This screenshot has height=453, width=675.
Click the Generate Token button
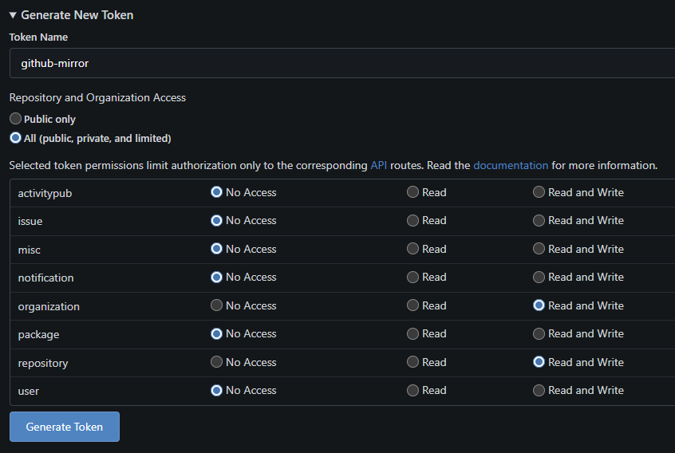coord(65,427)
